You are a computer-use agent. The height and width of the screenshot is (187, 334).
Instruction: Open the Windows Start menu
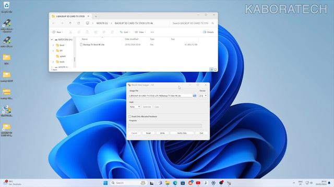point(105,183)
